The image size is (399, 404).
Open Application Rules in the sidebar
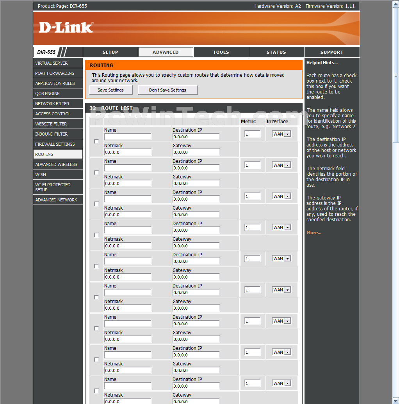(x=58, y=83)
